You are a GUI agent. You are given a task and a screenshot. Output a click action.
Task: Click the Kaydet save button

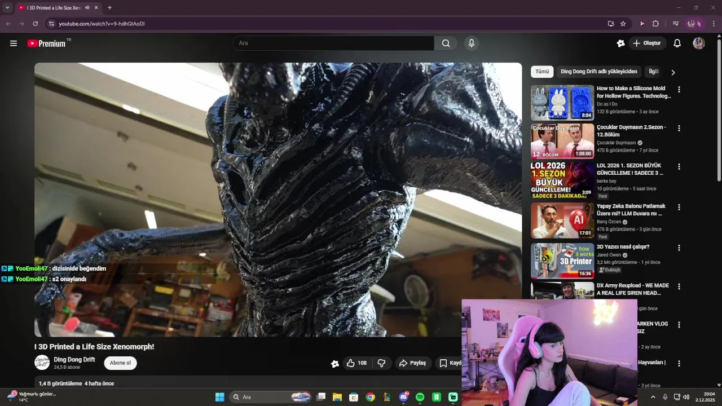point(450,363)
